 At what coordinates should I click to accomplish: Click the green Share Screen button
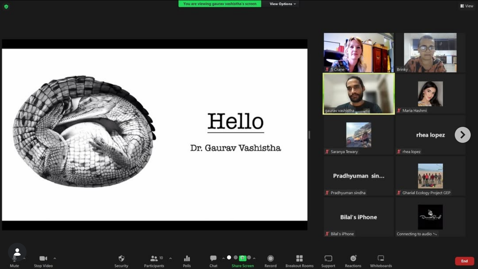point(243,261)
